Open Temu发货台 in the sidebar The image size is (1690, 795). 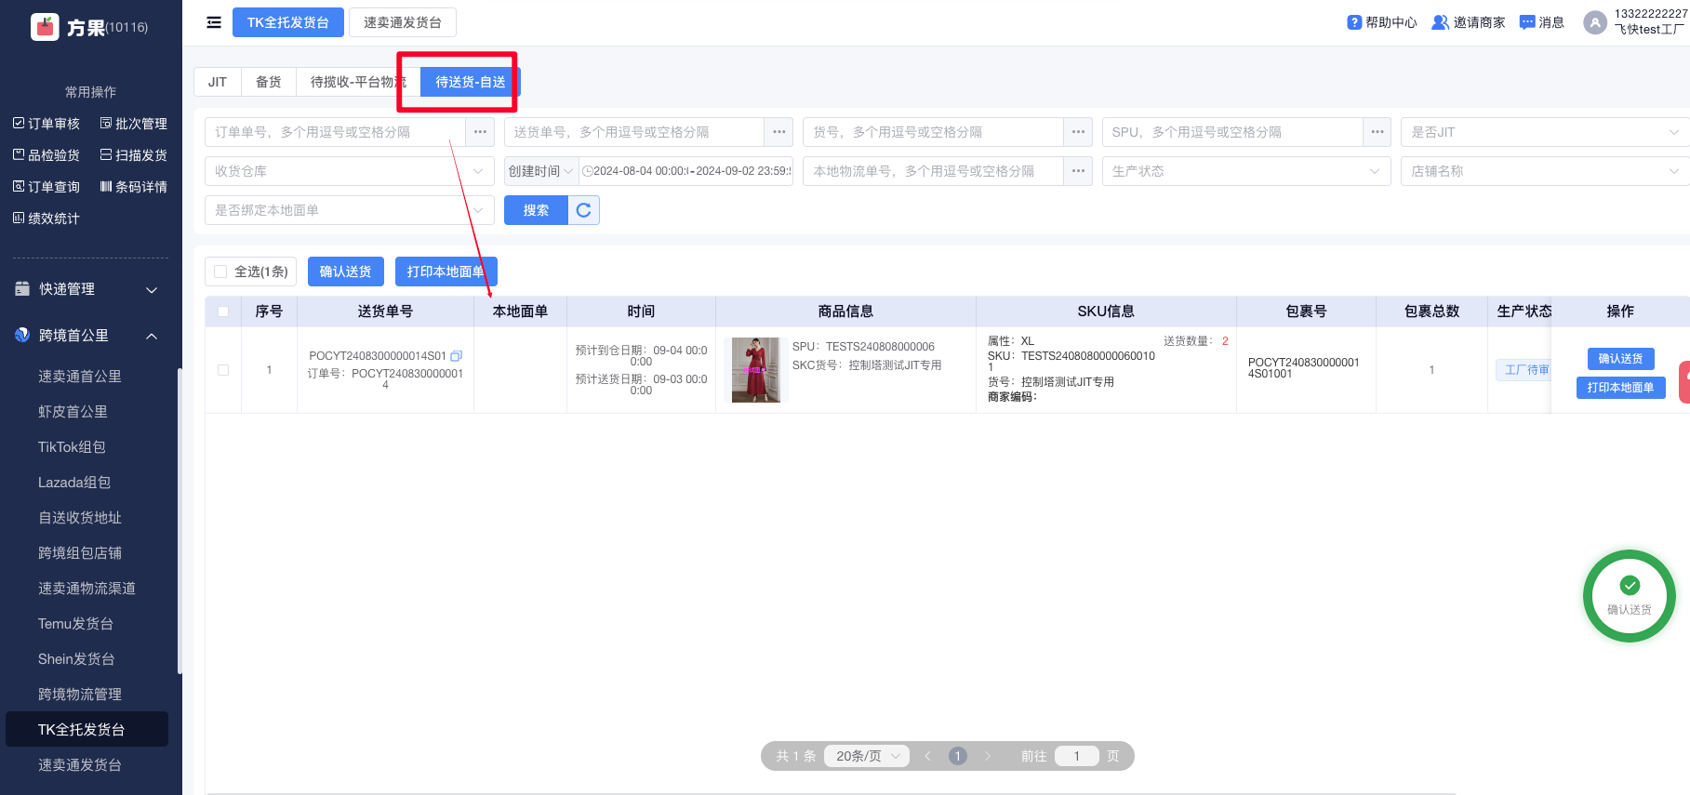click(x=75, y=624)
